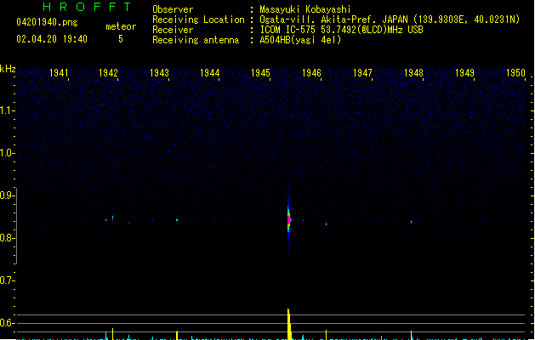Click the Receiving Location label

click(x=198, y=20)
